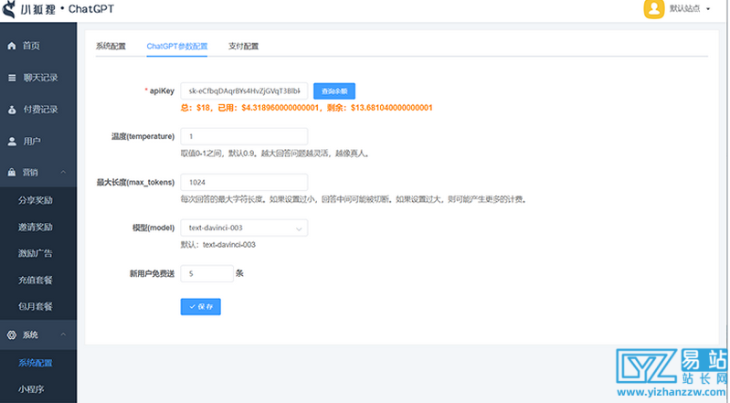Click the home icon beside 首页
Viewport: 730px width, 403px height.
[x=12, y=46]
